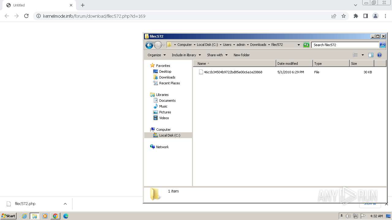392x220 pixels.
Task: Click the Explorer refresh button
Action: (x=306, y=45)
